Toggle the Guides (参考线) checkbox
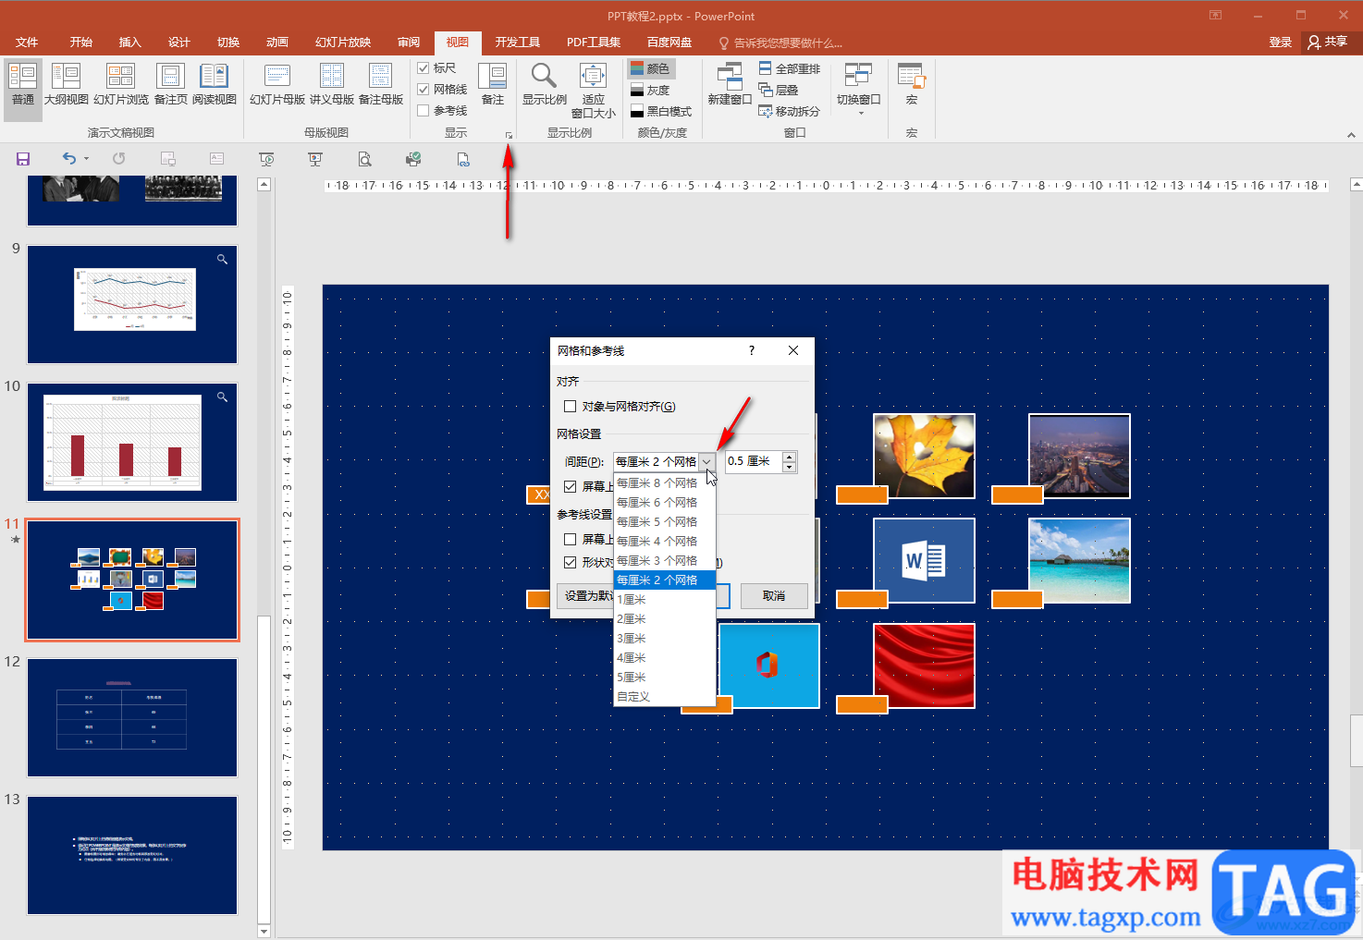This screenshot has height=940, width=1363. click(424, 111)
